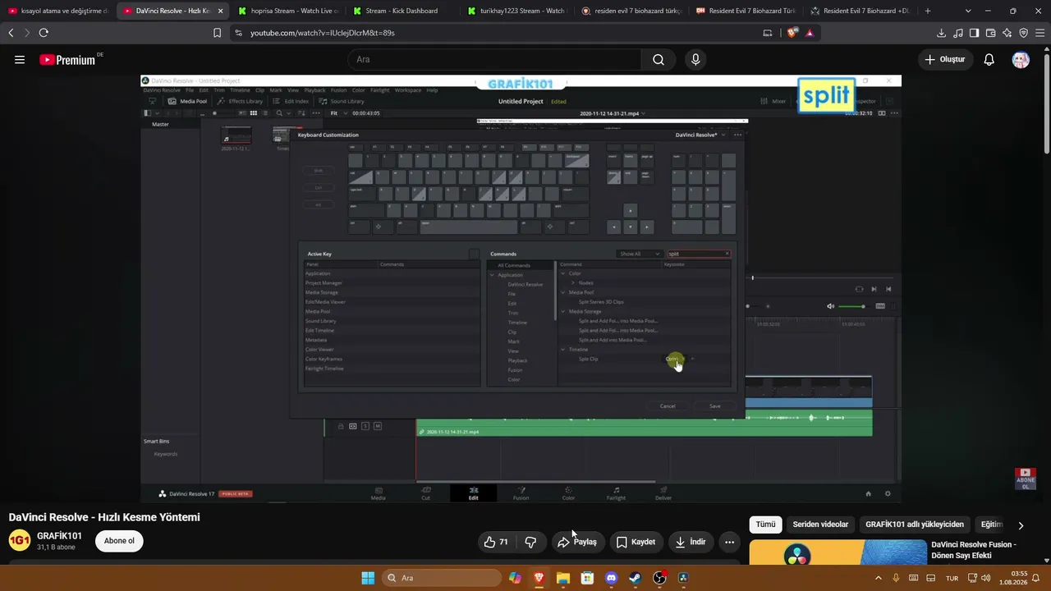The width and height of the screenshot is (1051, 591).
Task: Expand hidden system tray icons
Action: point(879,578)
